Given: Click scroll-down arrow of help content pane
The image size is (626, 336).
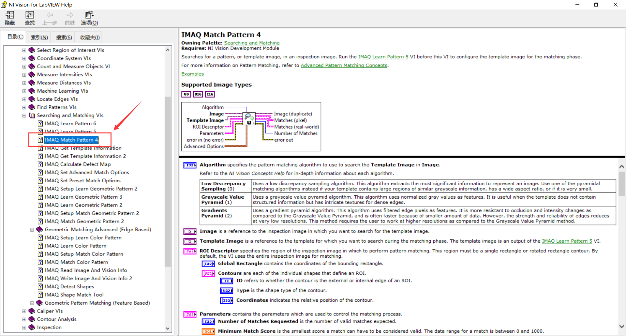Looking at the screenshot, I should (621, 326).
